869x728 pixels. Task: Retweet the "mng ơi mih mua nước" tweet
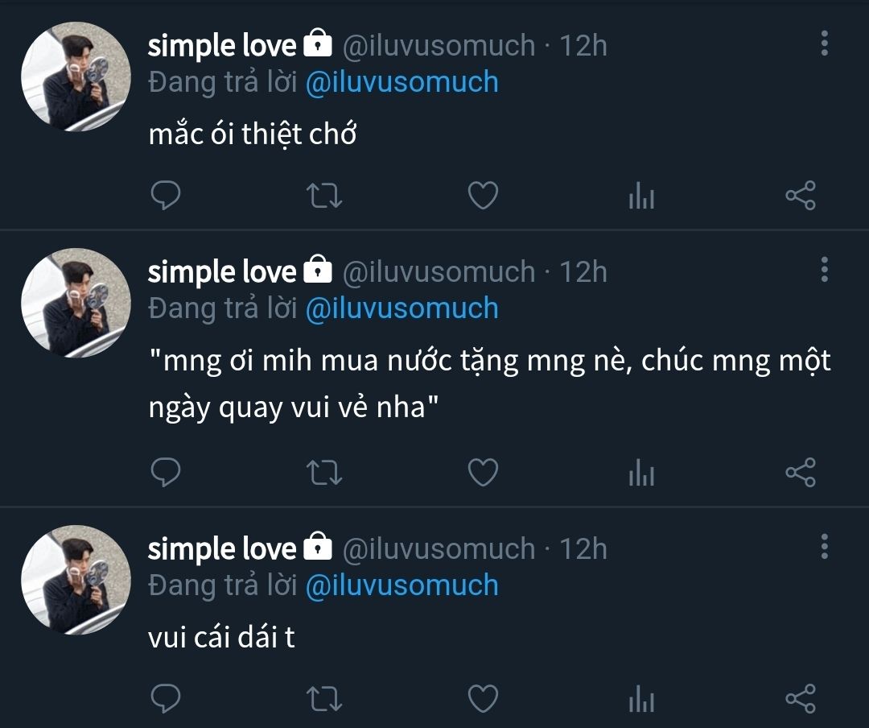324,472
